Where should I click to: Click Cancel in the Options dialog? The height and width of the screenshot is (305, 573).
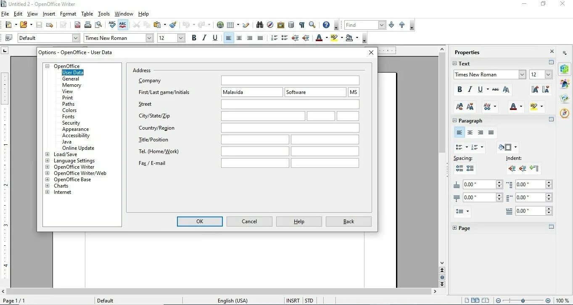249,222
